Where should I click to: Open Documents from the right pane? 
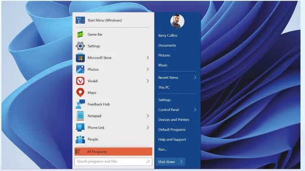coord(167,45)
